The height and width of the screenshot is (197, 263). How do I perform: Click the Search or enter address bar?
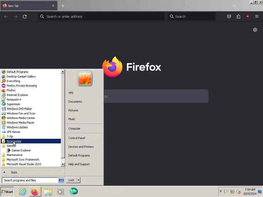[101, 16]
